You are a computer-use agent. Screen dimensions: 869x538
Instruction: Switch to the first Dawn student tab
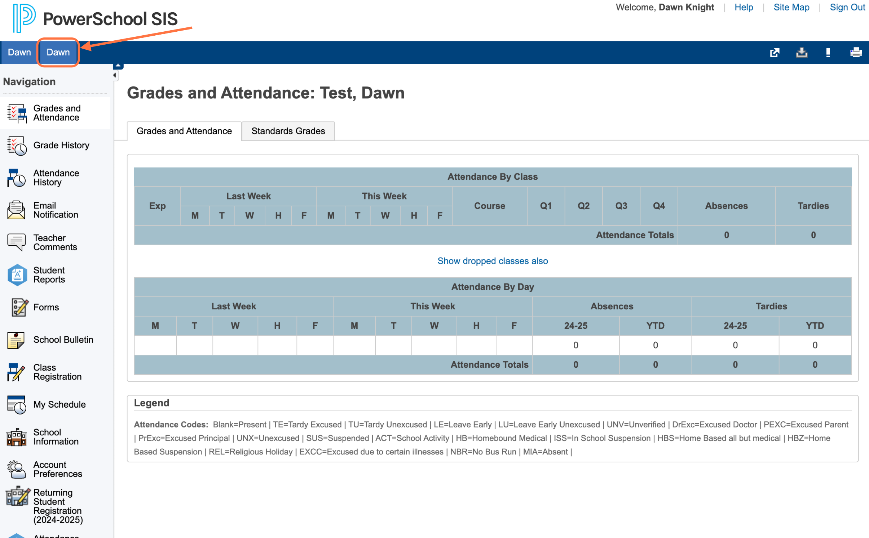[x=19, y=52]
